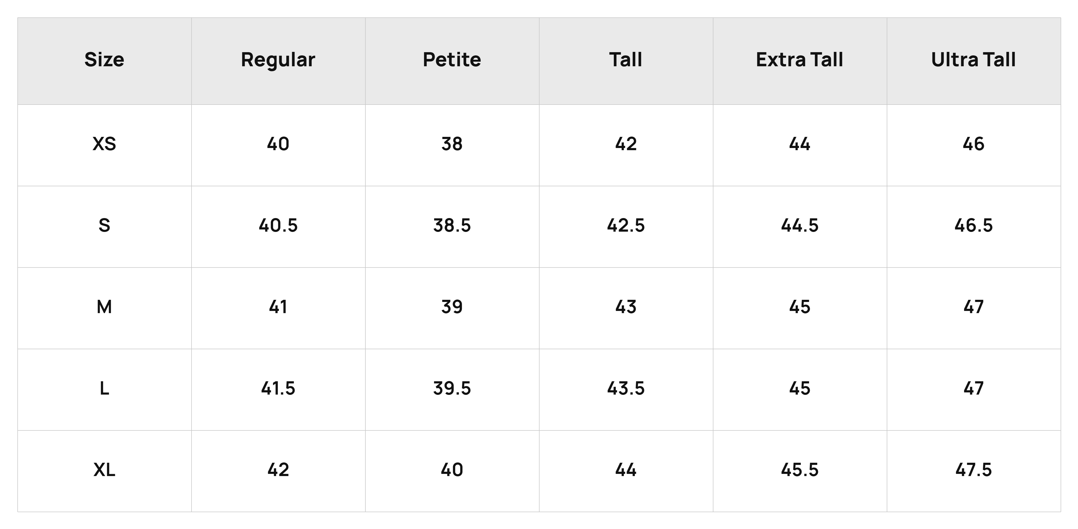Click the Extra Tall header cell
This screenshot has height=529, width=1078.
800,61
